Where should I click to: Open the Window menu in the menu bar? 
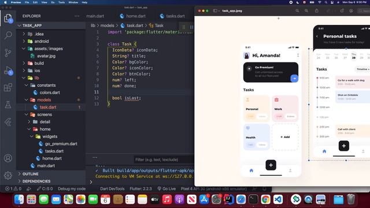pyautogui.click(x=73, y=2)
